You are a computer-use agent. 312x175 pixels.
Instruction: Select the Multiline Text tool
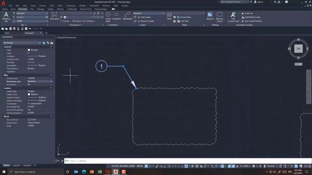point(6,17)
